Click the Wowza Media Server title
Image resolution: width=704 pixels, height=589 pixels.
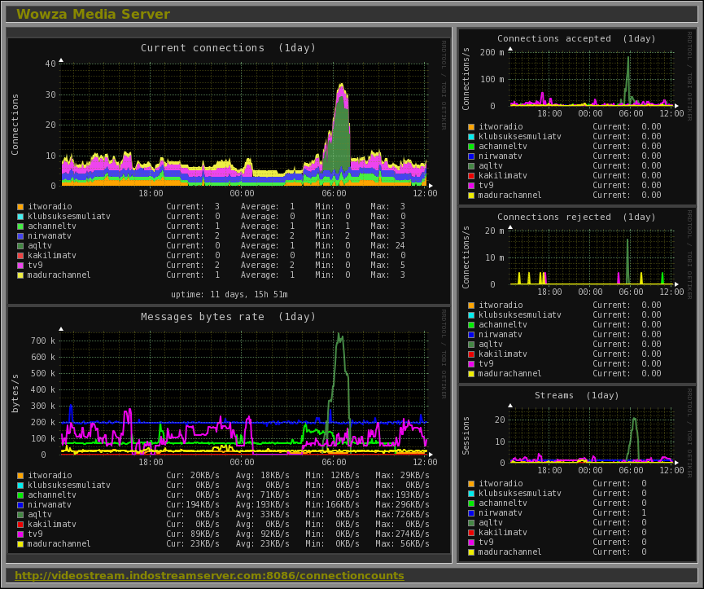coord(93,14)
